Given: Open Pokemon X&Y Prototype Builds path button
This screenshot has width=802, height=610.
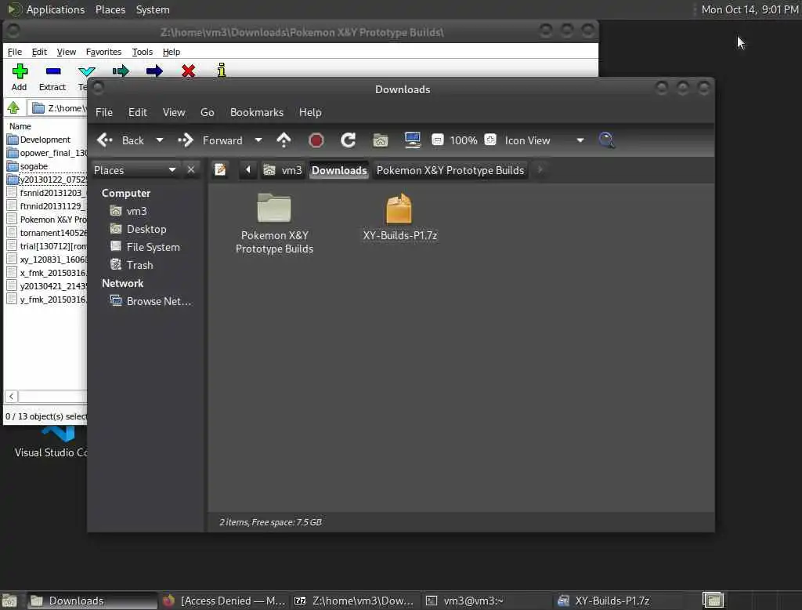Looking at the screenshot, I should point(450,170).
